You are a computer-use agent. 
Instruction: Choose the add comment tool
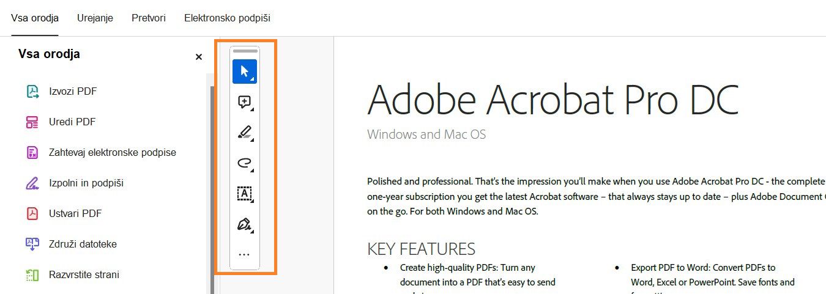(245, 102)
